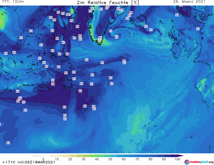The width and height of the screenshot is (214, 165).
Task: Click the legend value '45'
Action: click(97, 159)
